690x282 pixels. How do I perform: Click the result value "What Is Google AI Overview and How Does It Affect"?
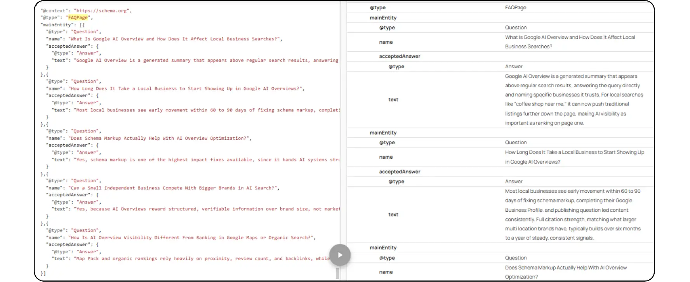[x=570, y=42]
